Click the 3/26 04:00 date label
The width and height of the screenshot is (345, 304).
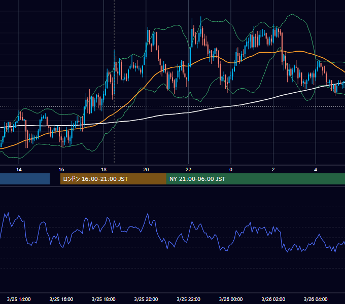coord(316,299)
